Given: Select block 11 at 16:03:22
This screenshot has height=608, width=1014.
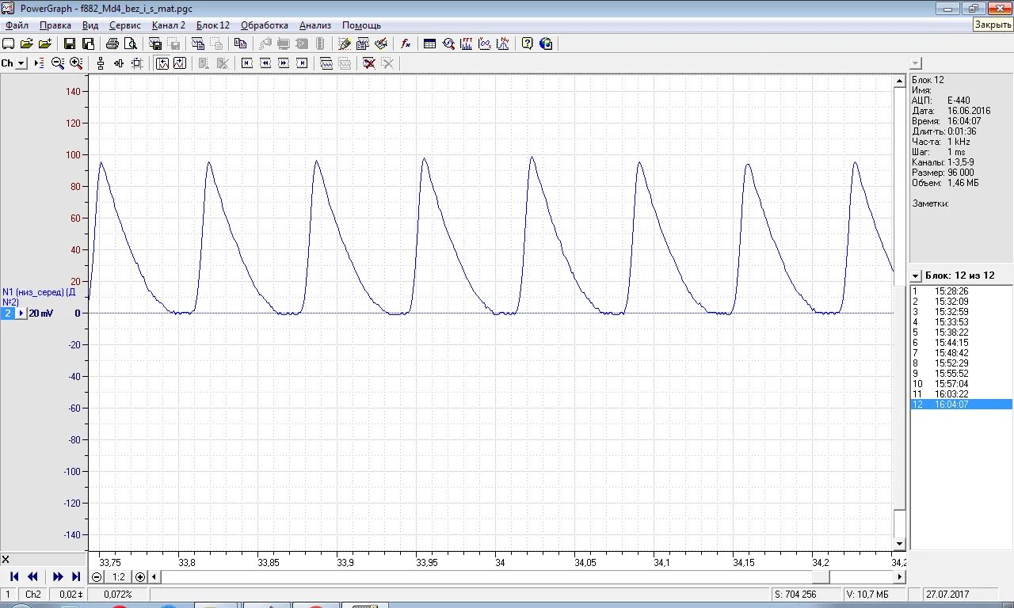Looking at the screenshot, I should tap(961, 394).
